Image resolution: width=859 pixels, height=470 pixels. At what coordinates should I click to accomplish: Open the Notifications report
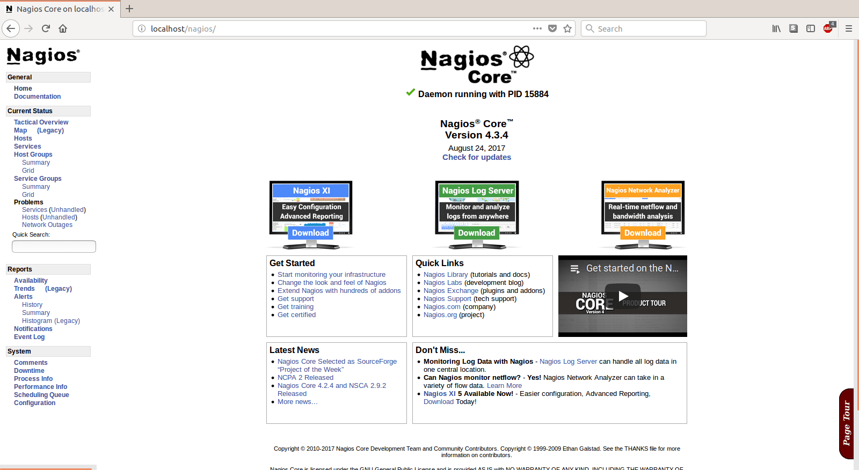[33, 329]
